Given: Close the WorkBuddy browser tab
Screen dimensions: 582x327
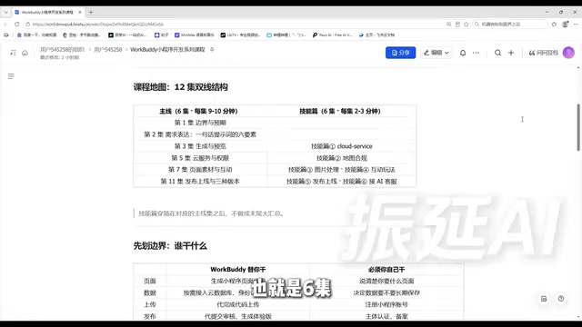Looking at the screenshot, I should click(x=80, y=12).
